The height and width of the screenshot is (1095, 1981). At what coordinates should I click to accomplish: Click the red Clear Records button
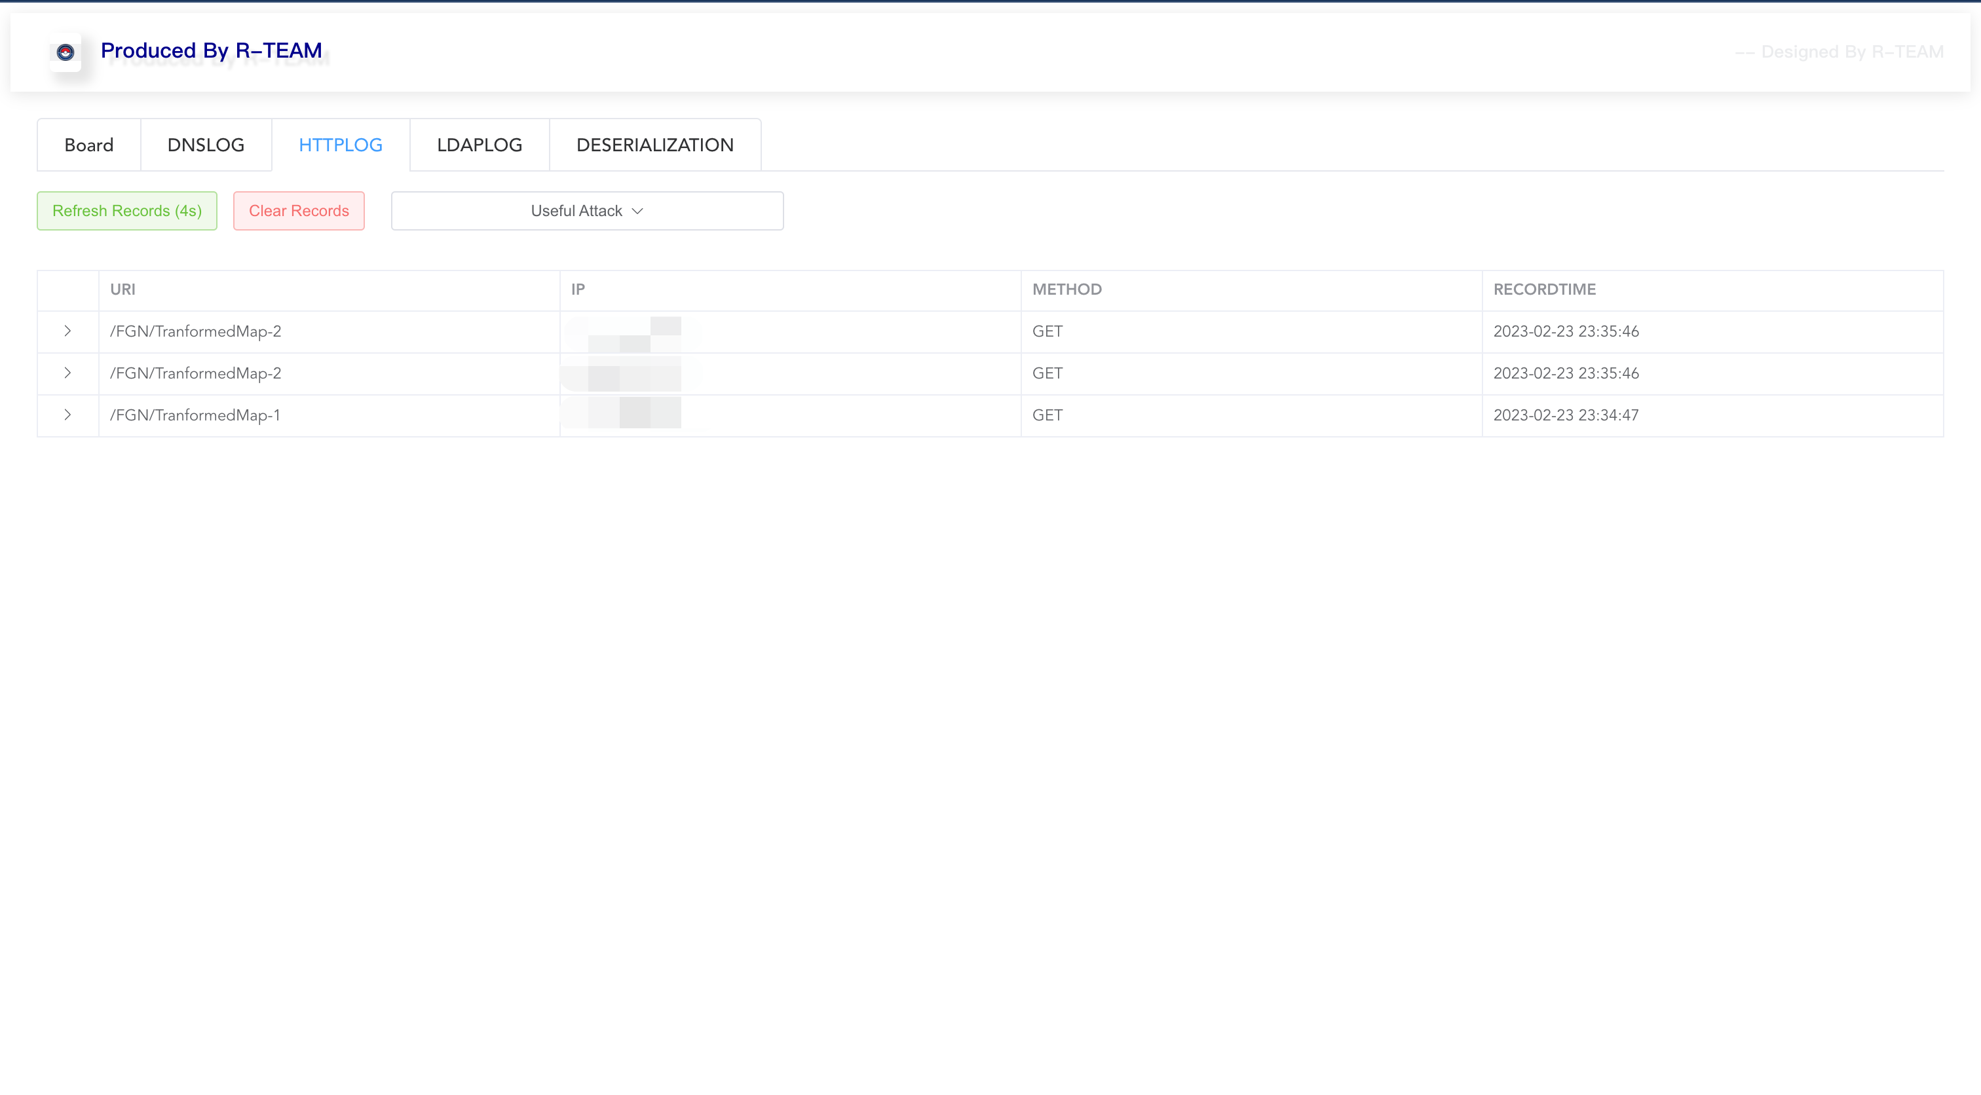pos(299,211)
